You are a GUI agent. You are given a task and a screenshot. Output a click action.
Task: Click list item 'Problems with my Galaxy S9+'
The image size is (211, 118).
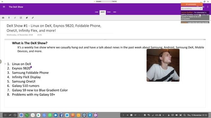click(34, 95)
